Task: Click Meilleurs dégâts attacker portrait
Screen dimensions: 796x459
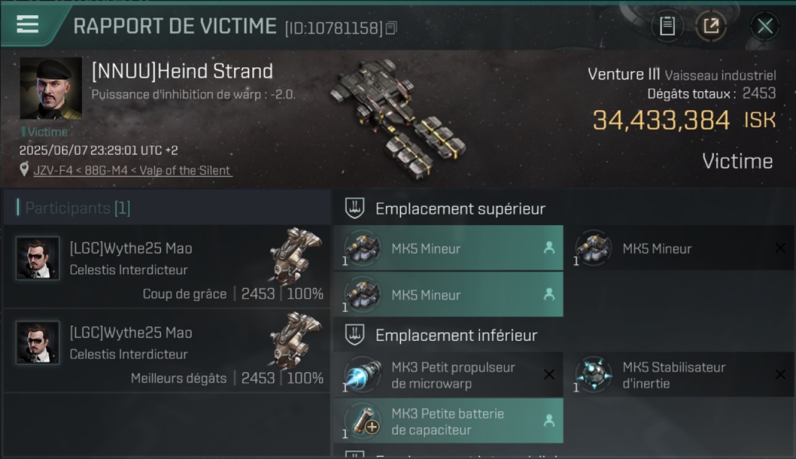Action: tap(38, 343)
